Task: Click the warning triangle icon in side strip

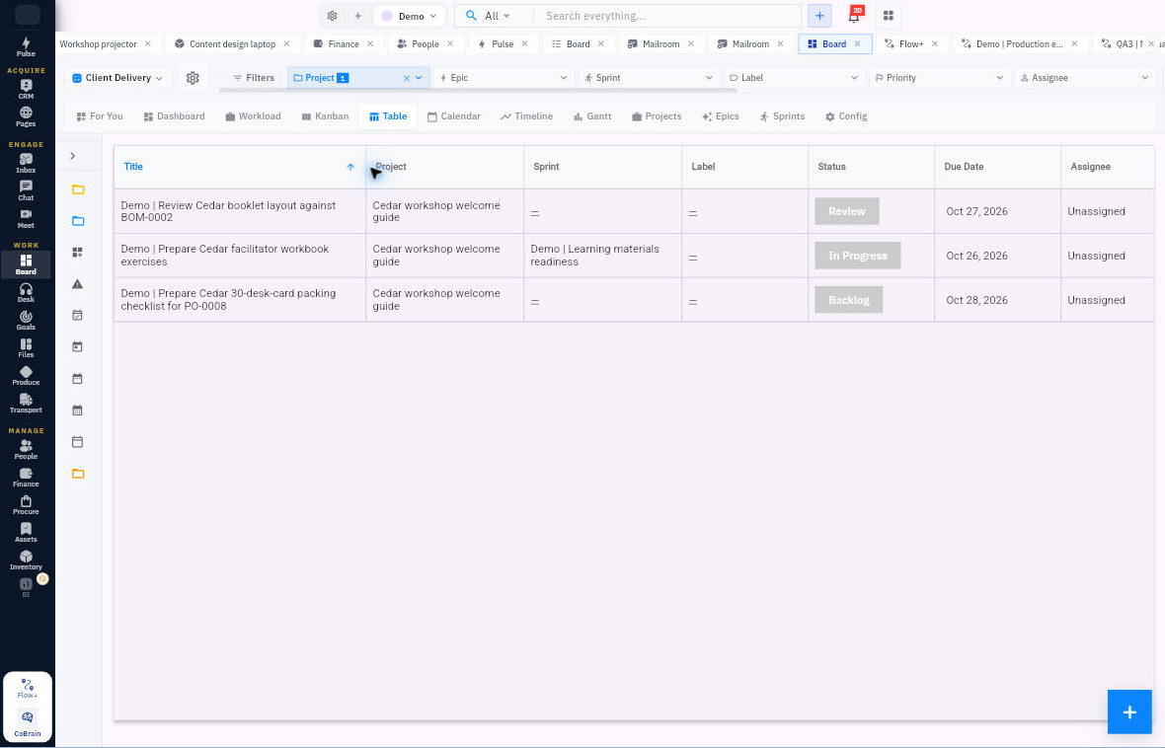Action: tap(77, 284)
